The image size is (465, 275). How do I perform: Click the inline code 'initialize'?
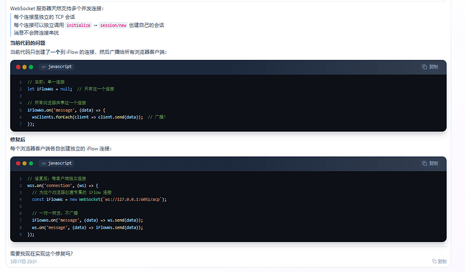click(x=79, y=26)
